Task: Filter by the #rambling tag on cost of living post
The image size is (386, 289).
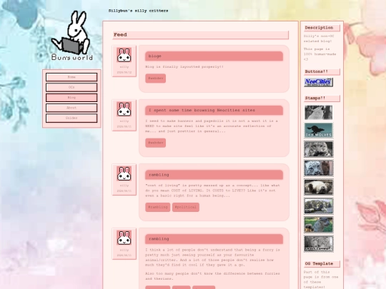Action: [157, 207]
